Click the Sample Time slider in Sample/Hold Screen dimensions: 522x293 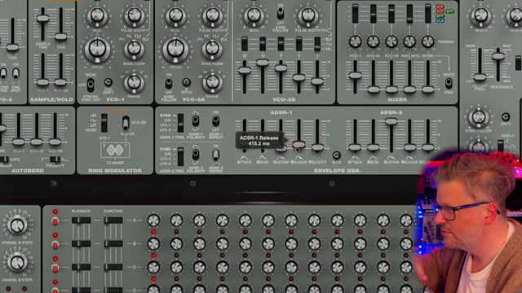[42, 19]
